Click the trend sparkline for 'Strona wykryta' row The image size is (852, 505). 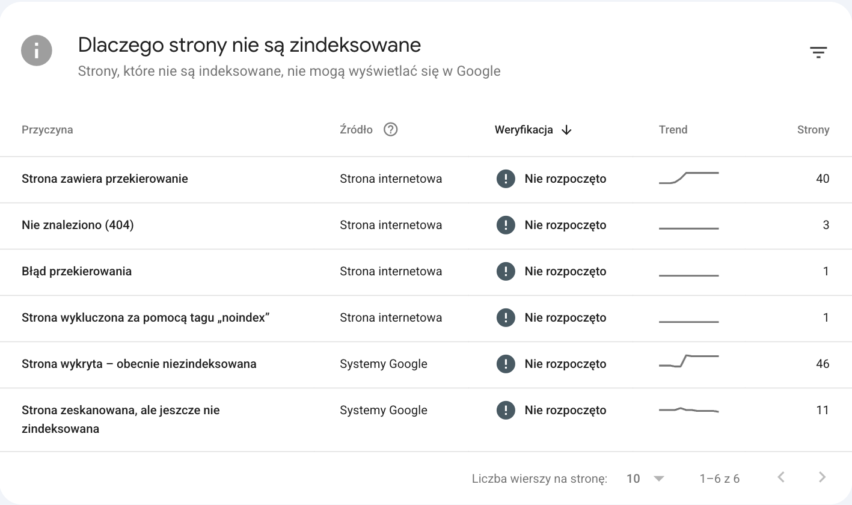pos(689,361)
